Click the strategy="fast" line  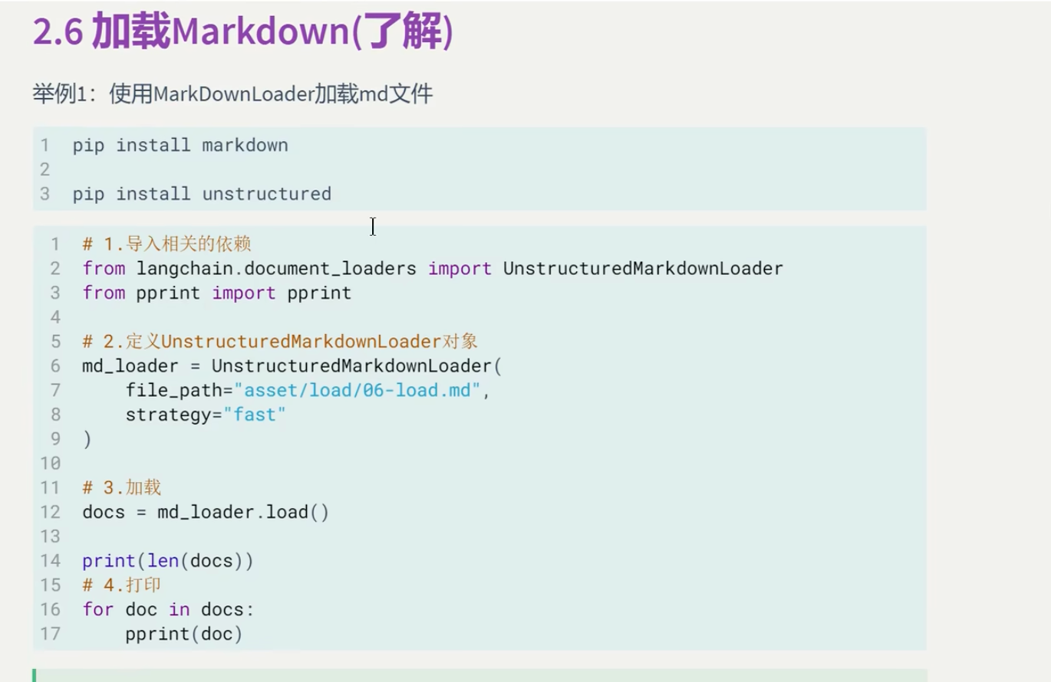click(x=206, y=415)
